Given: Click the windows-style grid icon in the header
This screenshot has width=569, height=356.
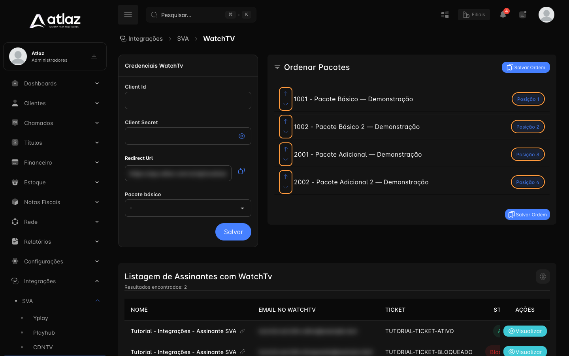Looking at the screenshot, I should [445, 15].
